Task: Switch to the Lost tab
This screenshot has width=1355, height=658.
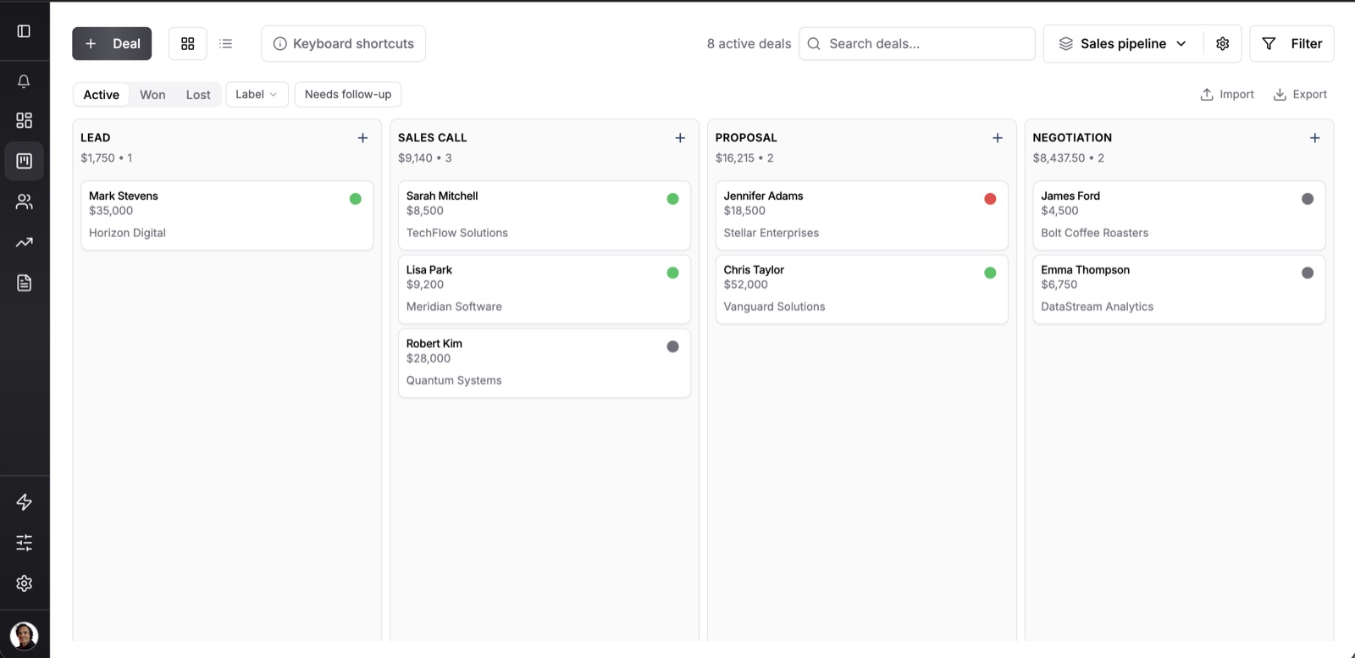Action: tap(198, 95)
